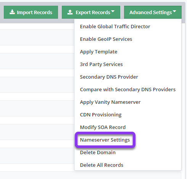
Task: Select Enable Global Traffic Director
Action: [115, 26]
